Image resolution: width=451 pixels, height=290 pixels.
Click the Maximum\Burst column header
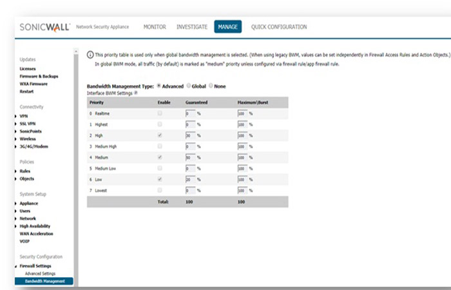click(253, 102)
